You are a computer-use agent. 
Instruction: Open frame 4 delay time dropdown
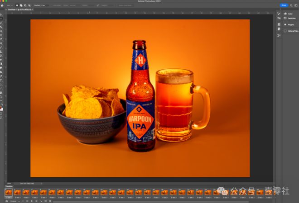pyautogui.click(x=34, y=198)
